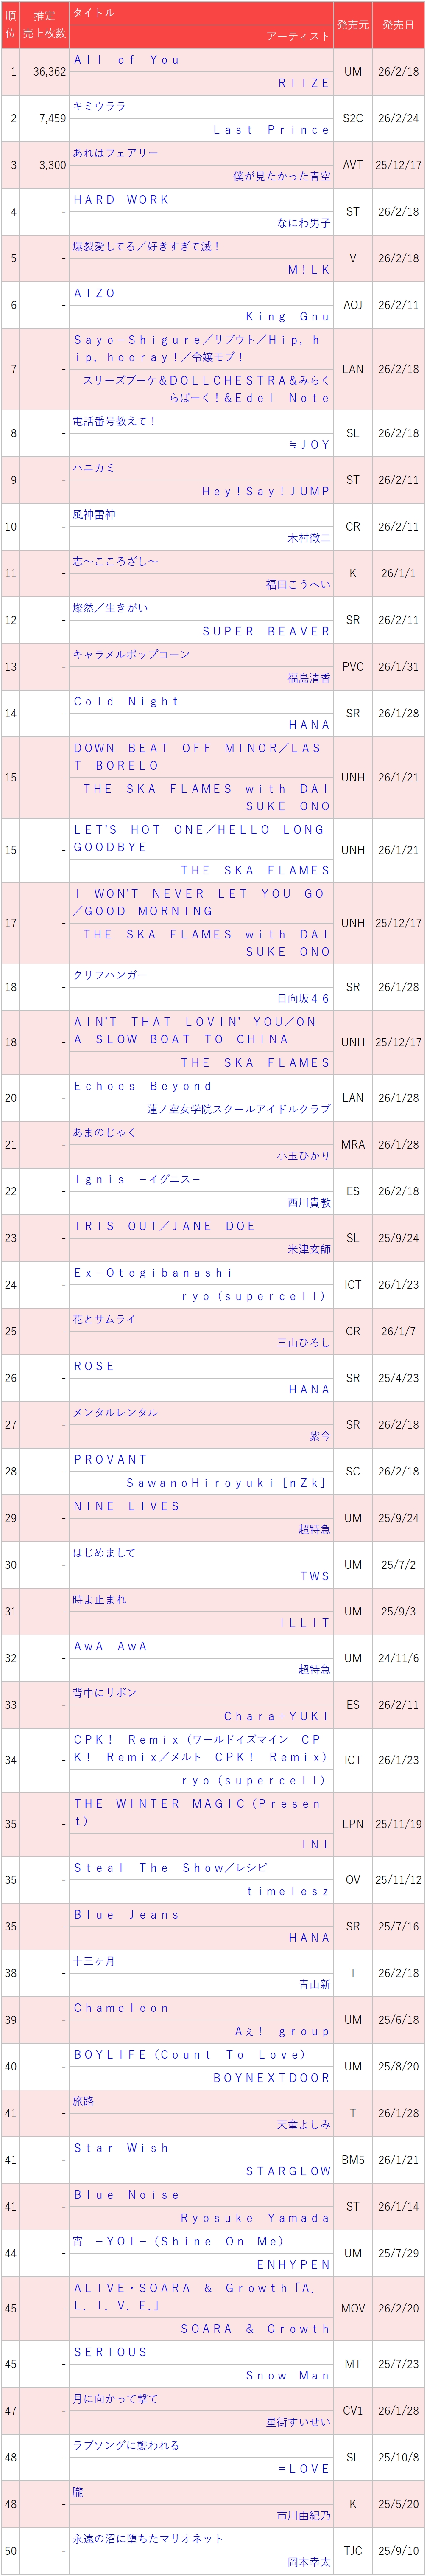Screen dimensions: 427x2576
Task: Open the title HARD WORK entry
Action: coord(121,200)
